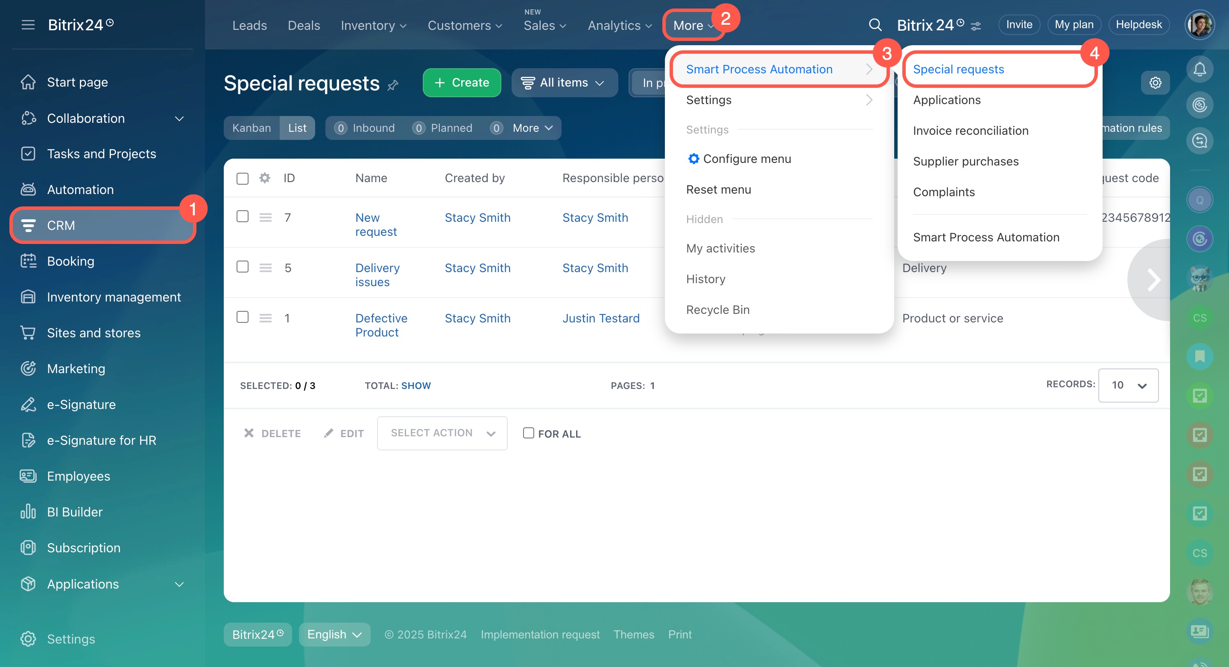Click the search magnifier icon in header
Viewport: 1229px width, 667px height.
[x=875, y=25]
